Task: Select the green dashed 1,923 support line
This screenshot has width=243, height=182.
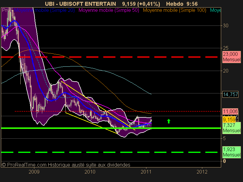Action: point(109,152)
